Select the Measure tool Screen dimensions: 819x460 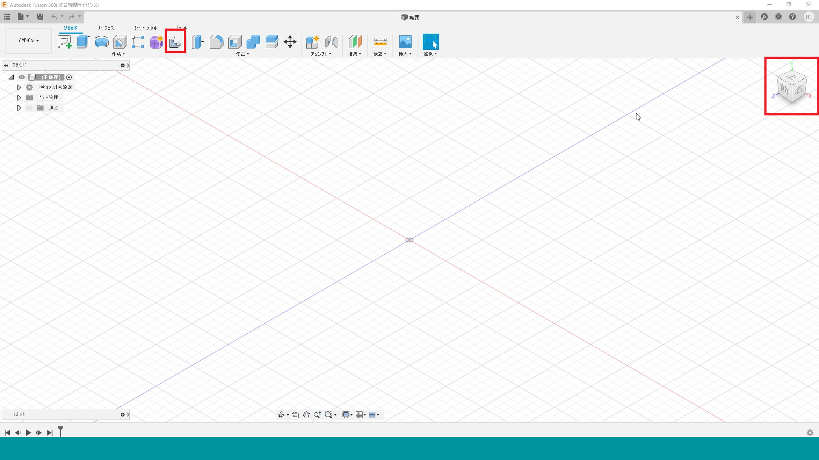click(x=380, y=42)
